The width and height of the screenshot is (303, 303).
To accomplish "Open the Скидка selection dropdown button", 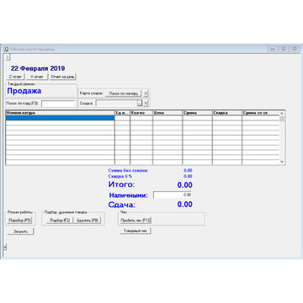I will (140, 104).
